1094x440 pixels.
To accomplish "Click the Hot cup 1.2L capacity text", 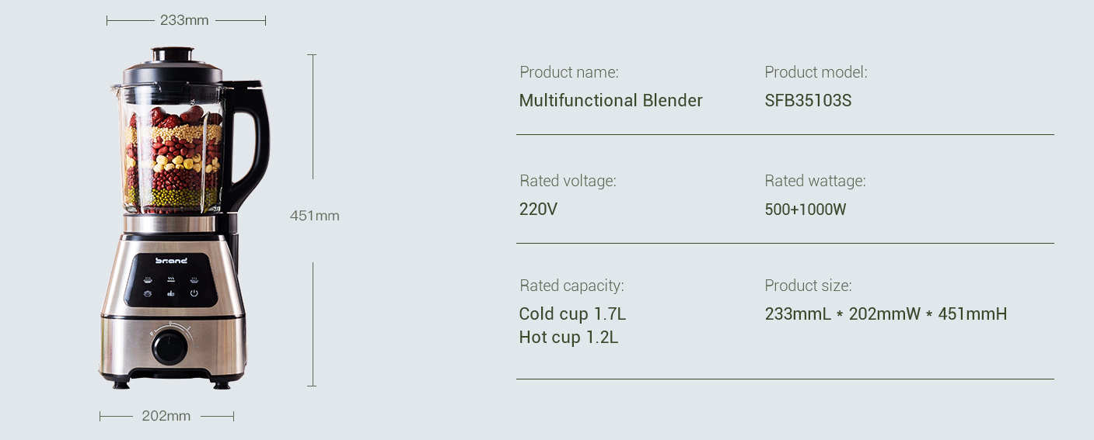I will pos(568,338).
